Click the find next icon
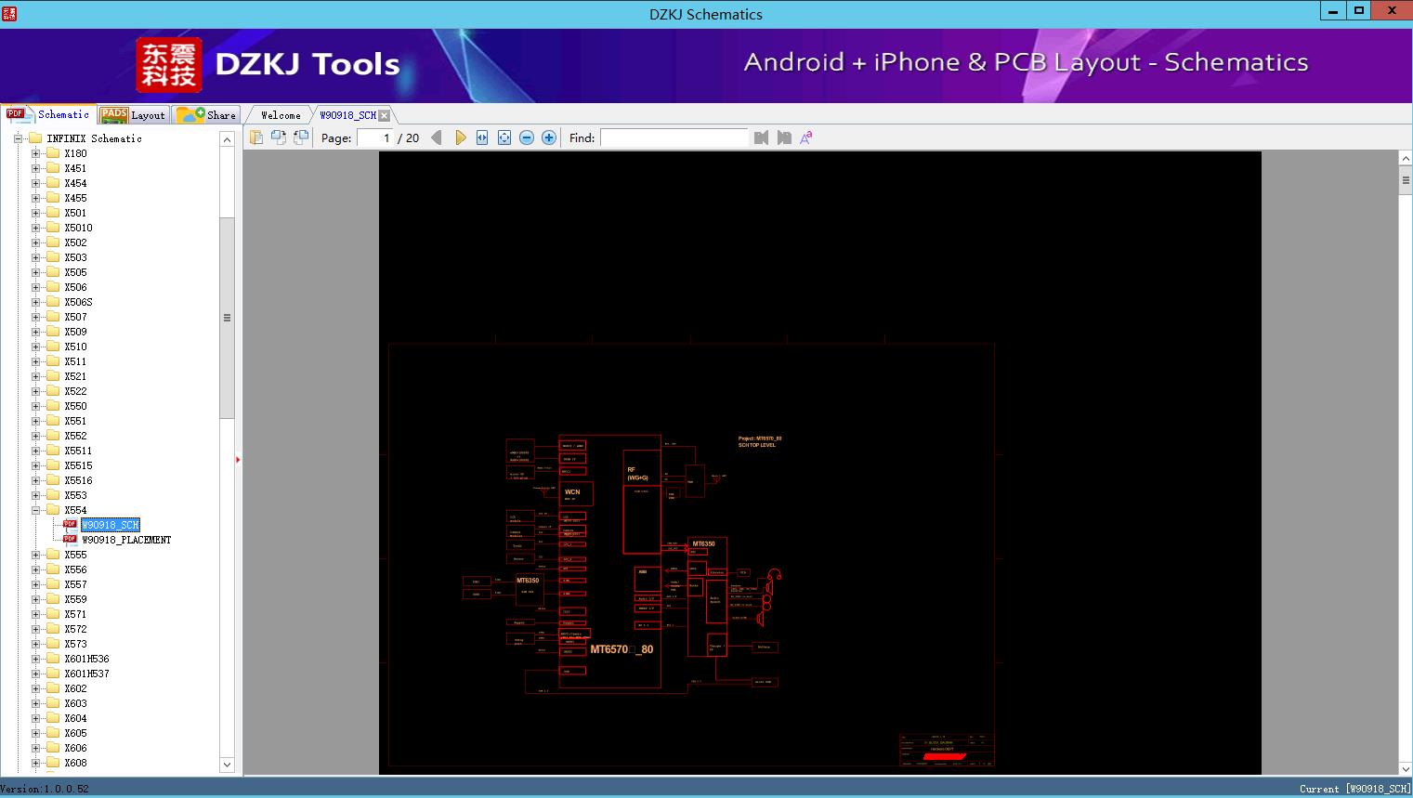The width and height of the screenshot is (1413, 798). click(784, 137)
